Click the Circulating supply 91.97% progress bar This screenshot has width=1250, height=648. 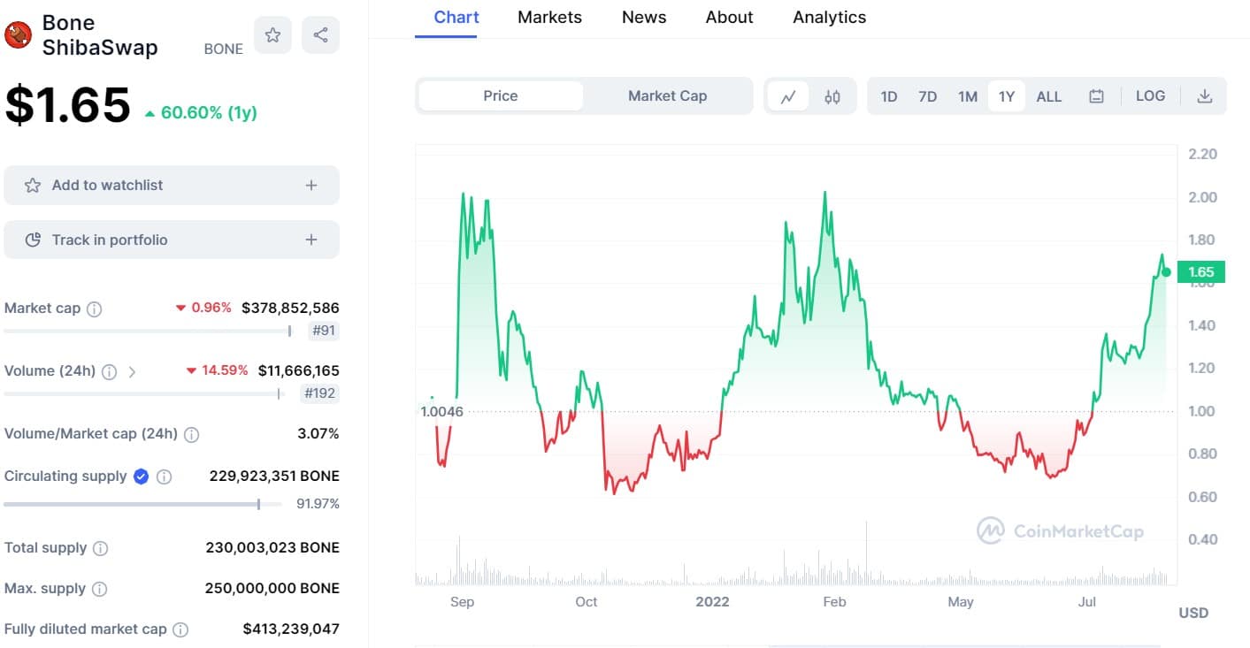coord(143,504)
